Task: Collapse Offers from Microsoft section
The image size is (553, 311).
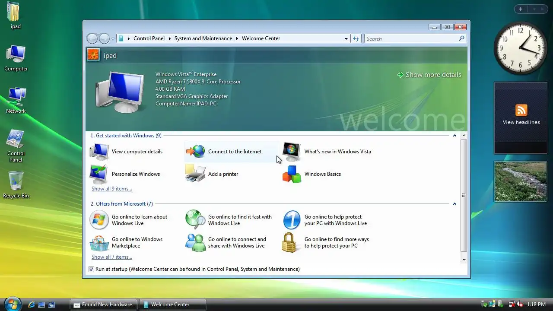Action: pyautogui.click(x=454, y=204)
